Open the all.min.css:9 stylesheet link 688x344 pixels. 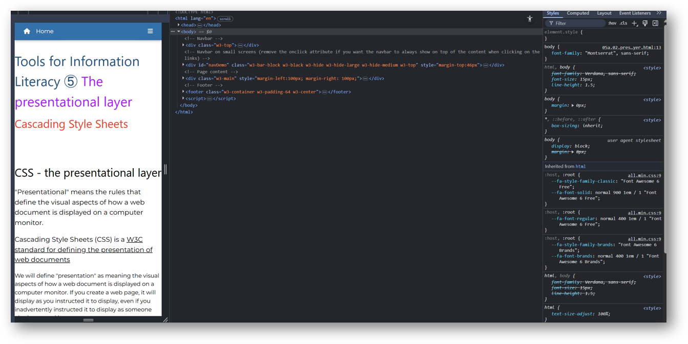pos(644,176)
